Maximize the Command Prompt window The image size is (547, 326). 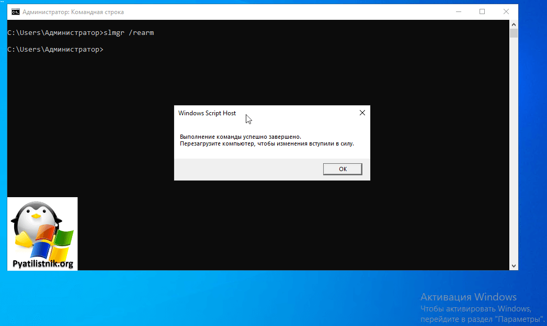pyautogui.click(x=482, y=12)
